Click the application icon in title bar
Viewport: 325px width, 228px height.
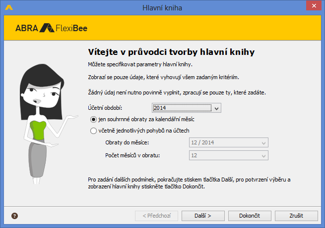coord(9,7)
